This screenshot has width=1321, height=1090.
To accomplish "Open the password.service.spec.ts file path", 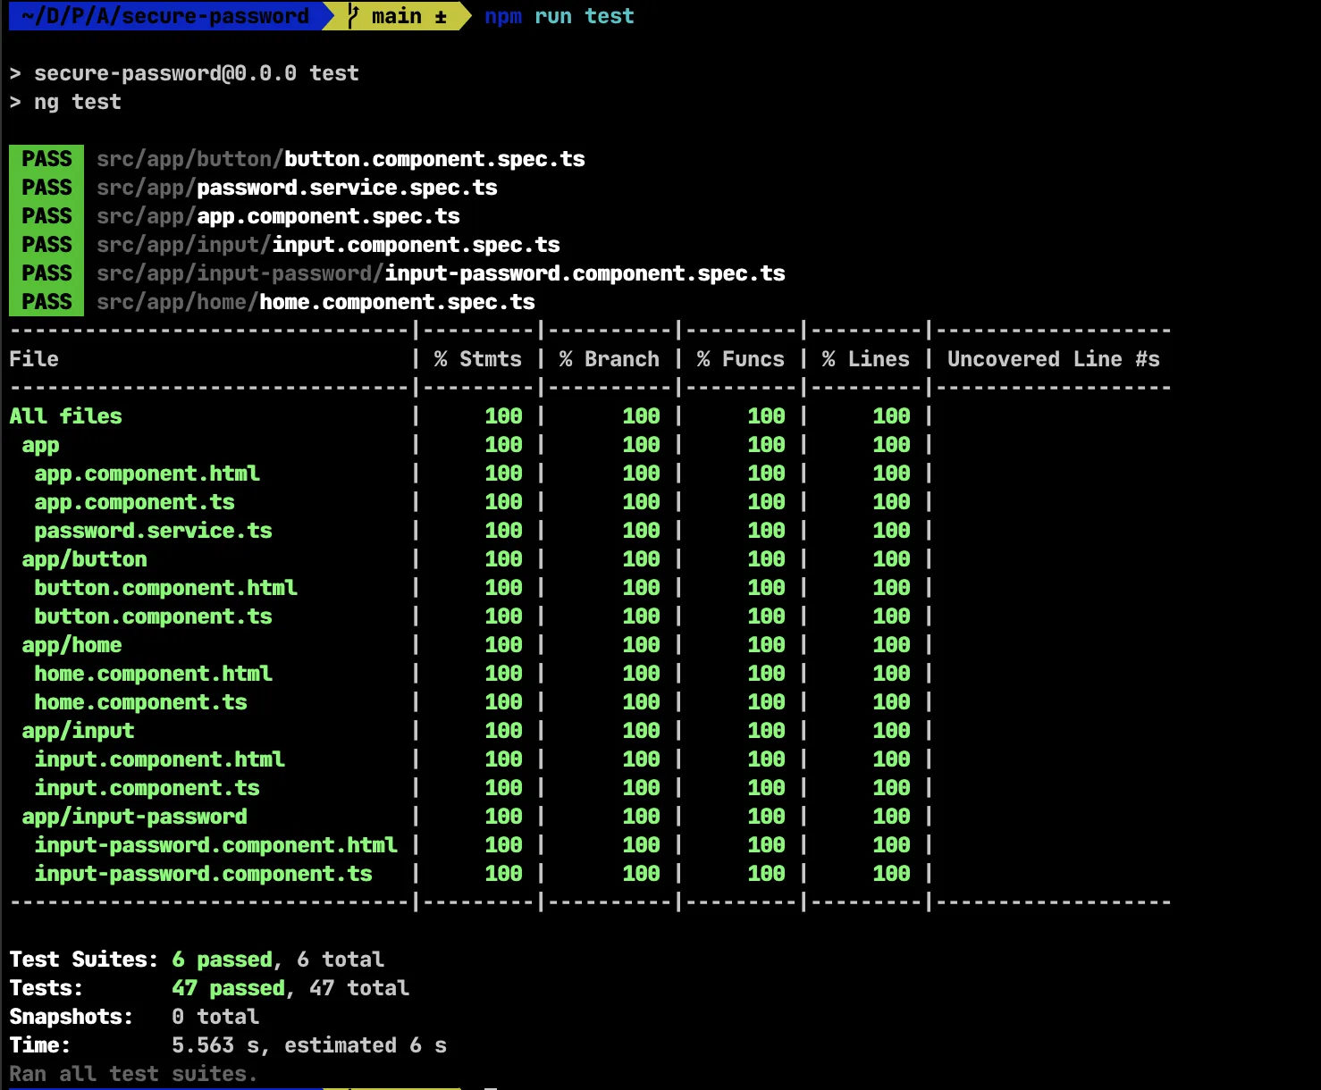I will click(297, 188).
